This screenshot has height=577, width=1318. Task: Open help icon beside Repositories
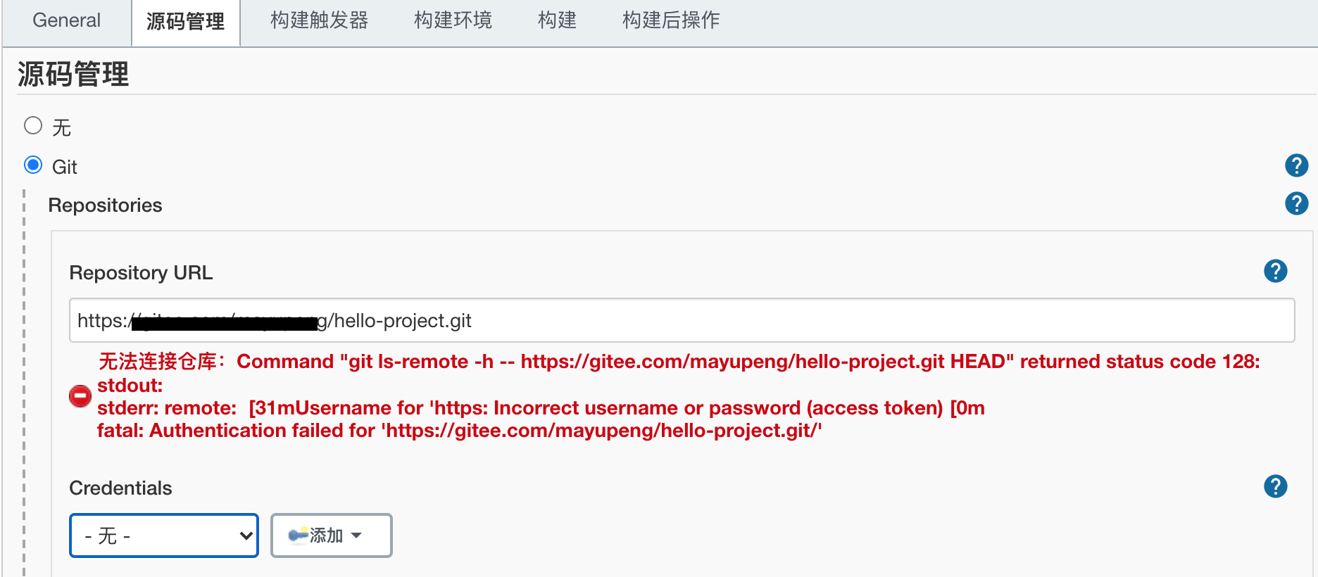click(x=1296, y=204)
